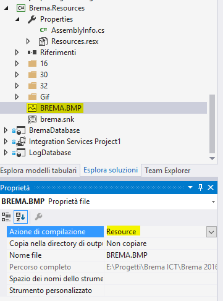
Task: Expand the Gif folder
Action: tap(17, 97)
